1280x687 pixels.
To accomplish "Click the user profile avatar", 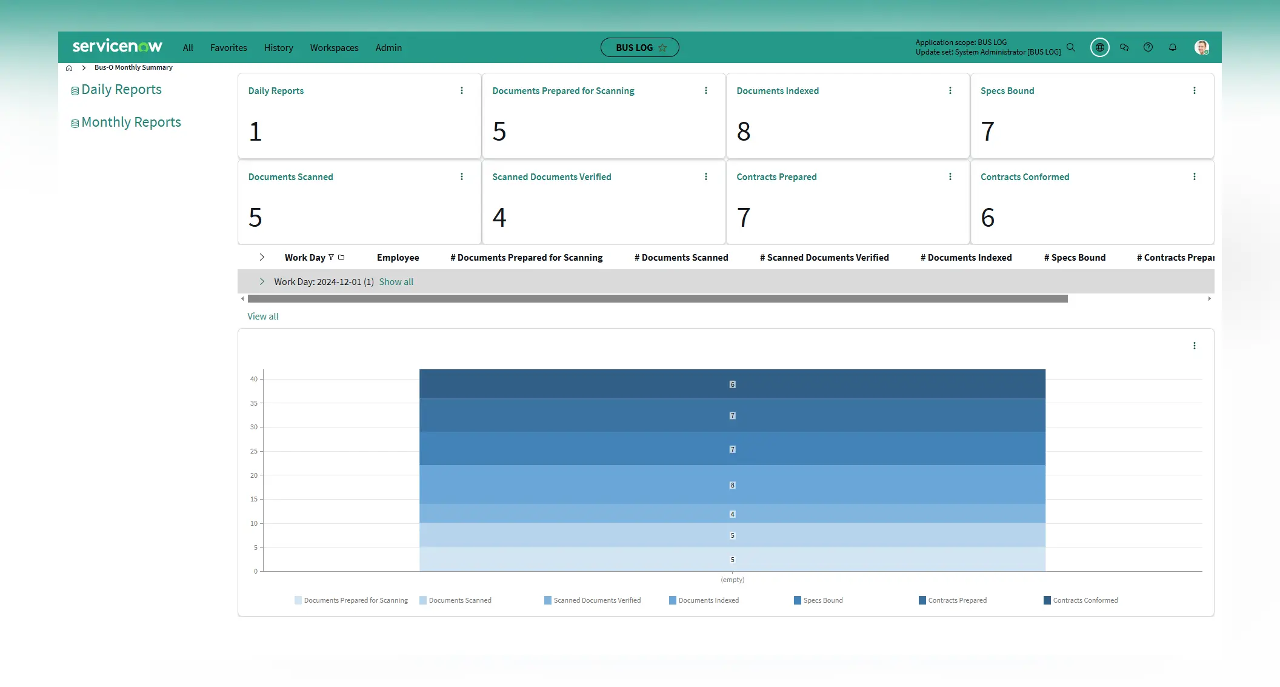I will click(x=1201, y=47).
